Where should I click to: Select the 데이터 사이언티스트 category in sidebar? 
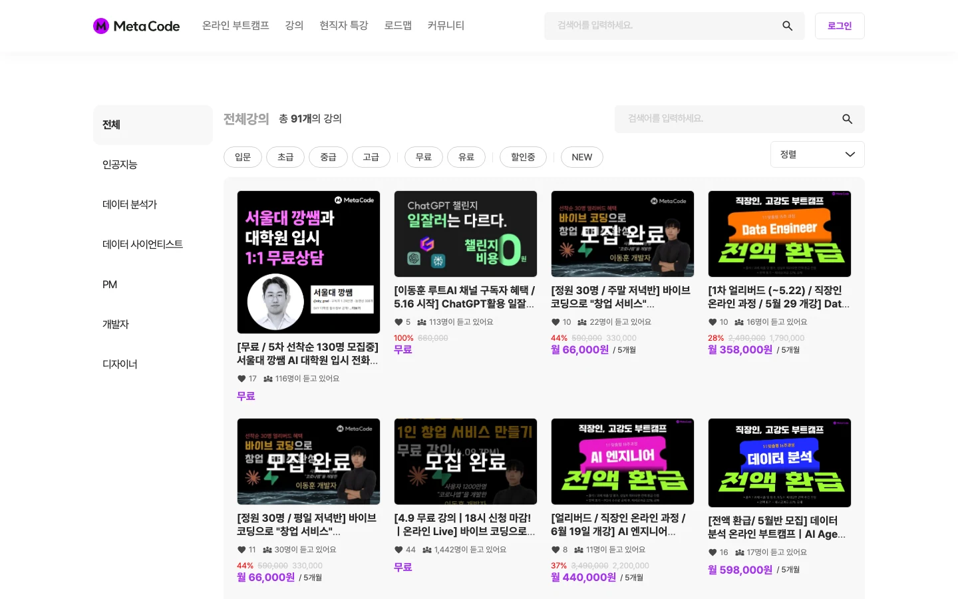(x=153, y=244)
